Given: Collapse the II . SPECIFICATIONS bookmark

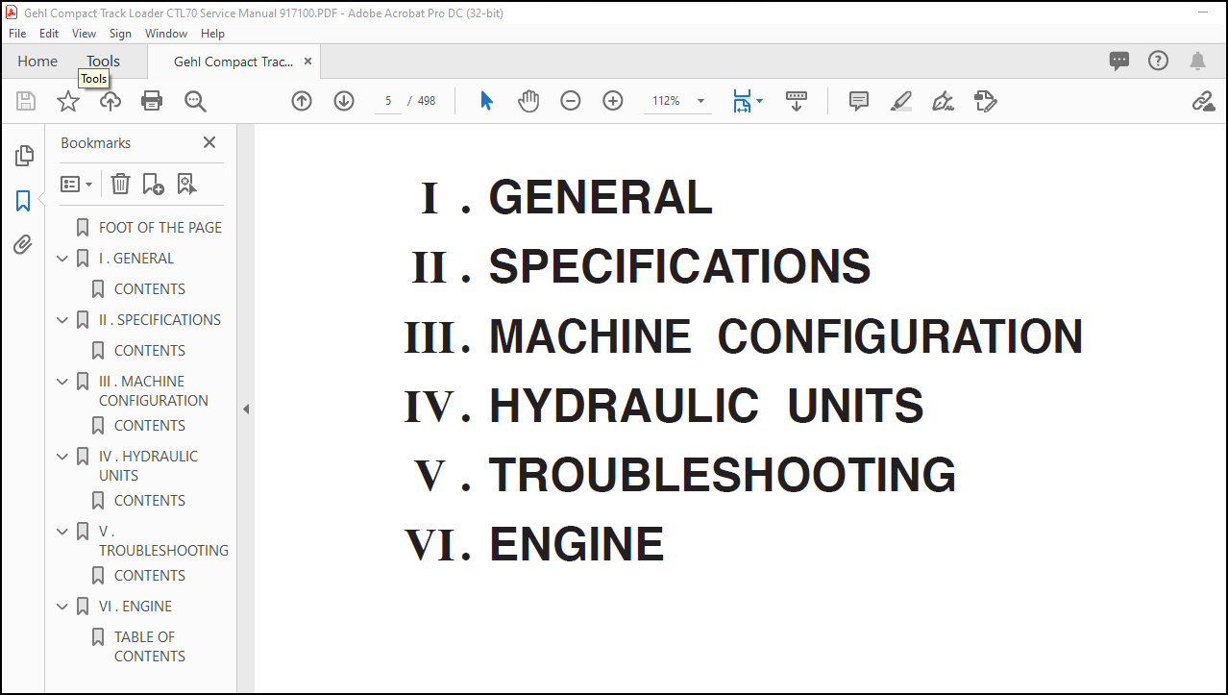Looking at the screenshot, I should [62, 320].
